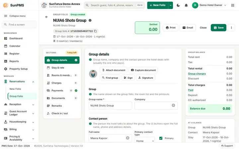The height and width of the screenshot is (149, 239).
Task: Click the Signature button
Action: click(146, 78)
